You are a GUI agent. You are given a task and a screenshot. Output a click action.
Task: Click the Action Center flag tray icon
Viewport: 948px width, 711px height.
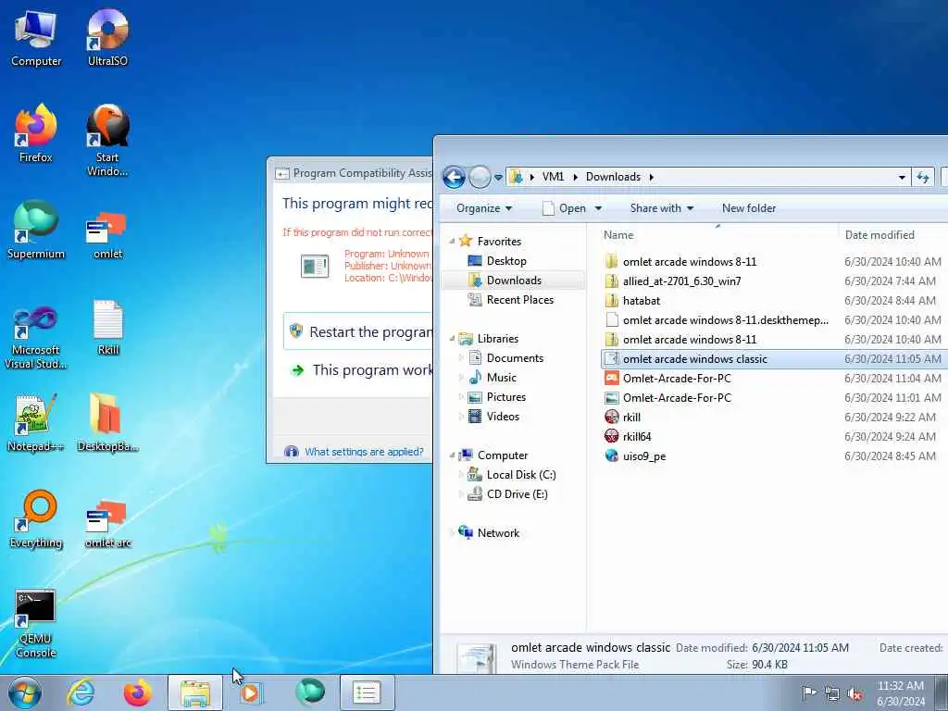[x=808, y=692]
